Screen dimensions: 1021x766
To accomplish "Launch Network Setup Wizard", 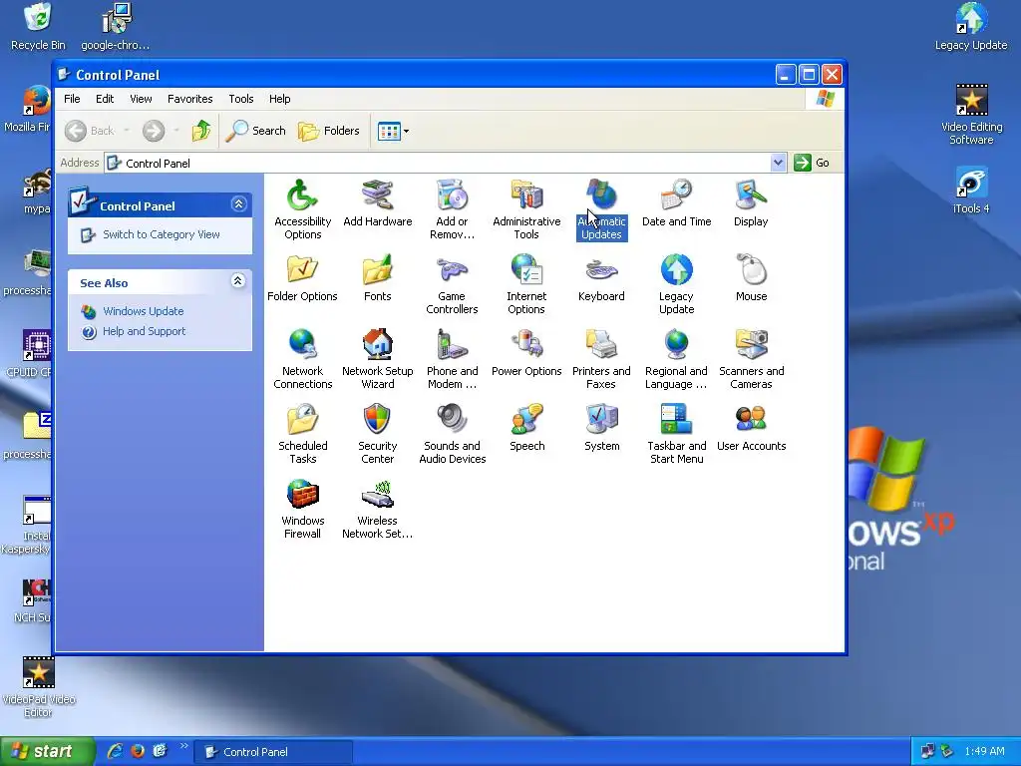I will pyautogui.click(x=377, y=359).
